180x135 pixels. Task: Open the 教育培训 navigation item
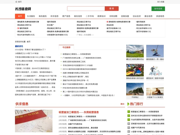101,16
